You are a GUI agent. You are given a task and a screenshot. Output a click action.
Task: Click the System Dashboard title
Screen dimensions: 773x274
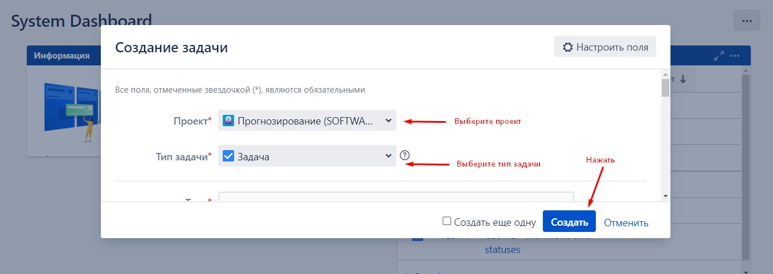click(81, 21)
